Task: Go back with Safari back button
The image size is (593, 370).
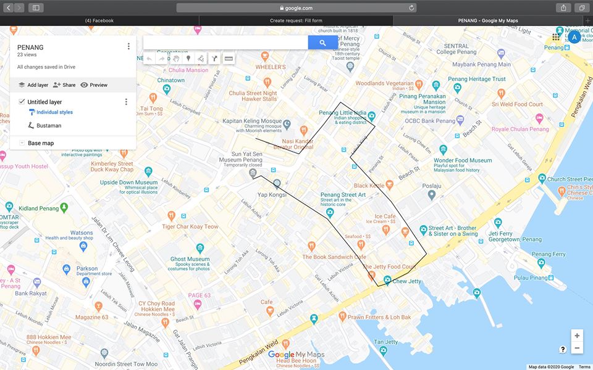Action: [x=9, y=7]
